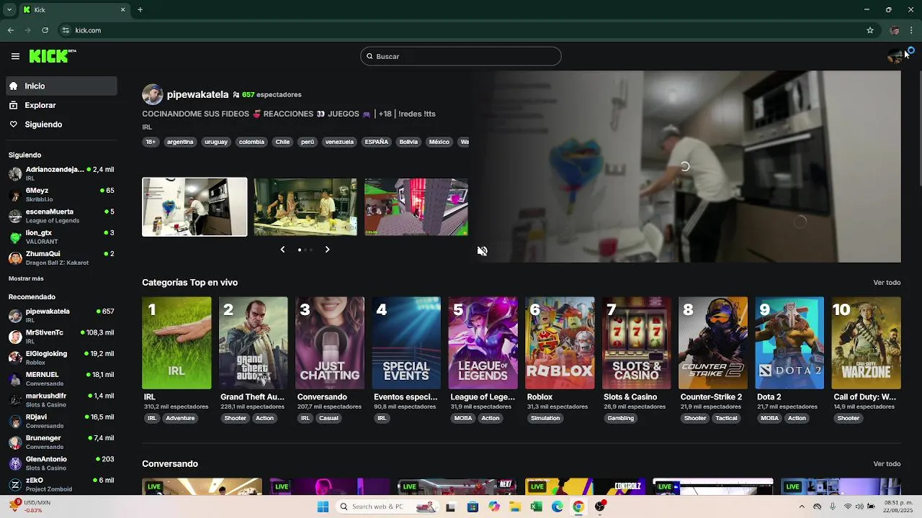This screenshot has height=518, width=922.
Task: Click the pipewakatela streamer name link
Action: coord(197,94)
